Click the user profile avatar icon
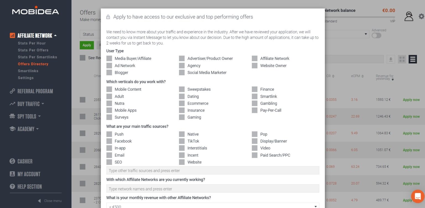 pyautogui.click(x=408, y=17)
